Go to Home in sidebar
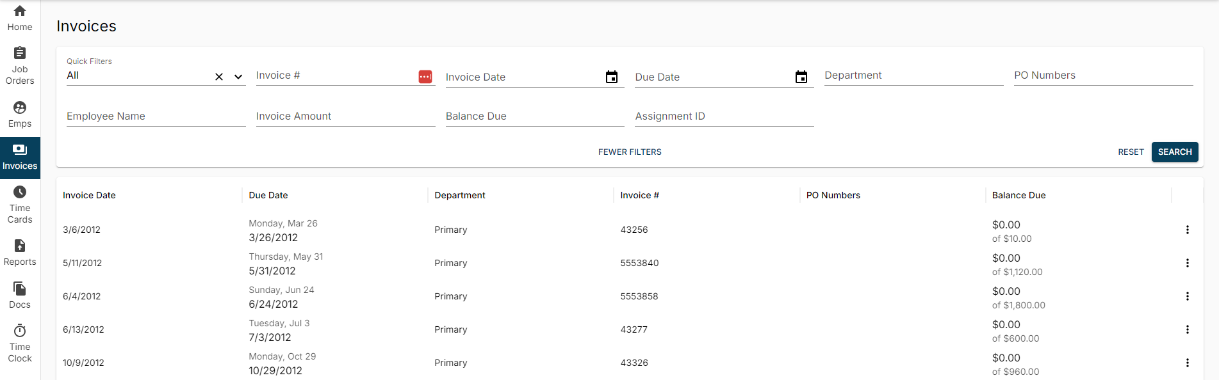1219x380 pixels. [20, 18]
